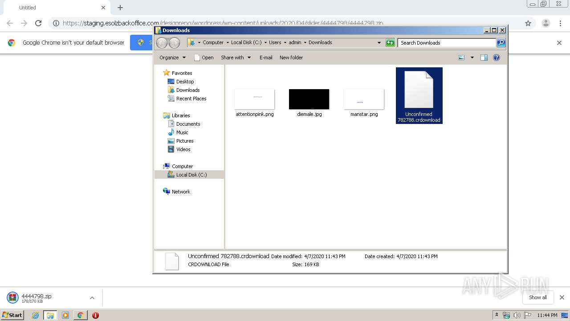Click New folder button
This screenshot has width=570, height=321.
291,58
